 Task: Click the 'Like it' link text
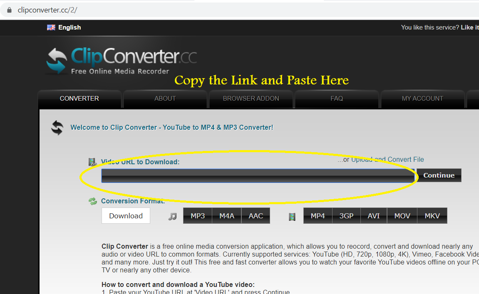469,27
